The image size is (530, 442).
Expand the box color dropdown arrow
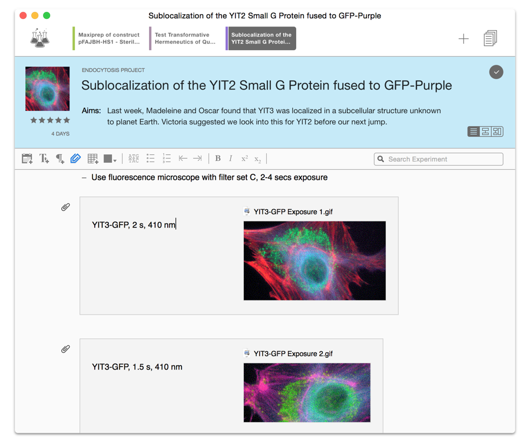coord(115,160)
